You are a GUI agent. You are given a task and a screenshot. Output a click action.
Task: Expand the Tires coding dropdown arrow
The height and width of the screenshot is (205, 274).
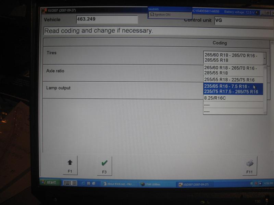coord(264,58)
